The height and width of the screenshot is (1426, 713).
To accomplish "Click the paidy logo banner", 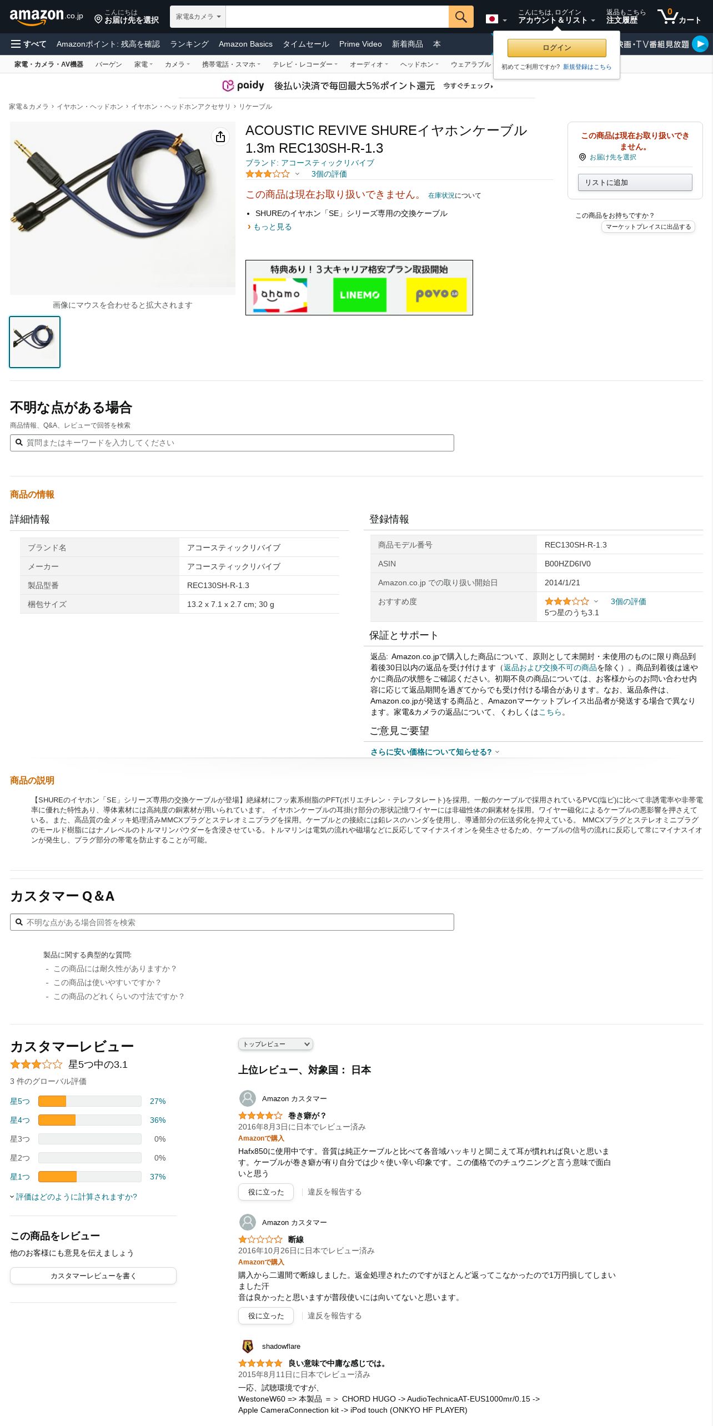I will click(x=243, y=86).
